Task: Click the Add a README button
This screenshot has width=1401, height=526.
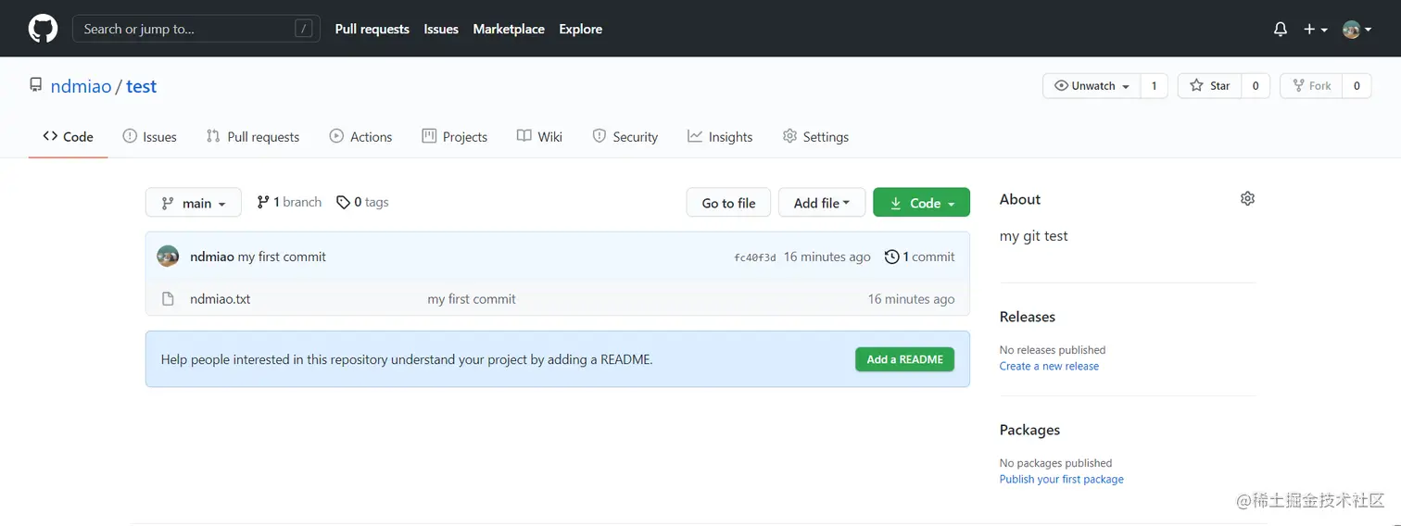Action: (x=904, y=359)
